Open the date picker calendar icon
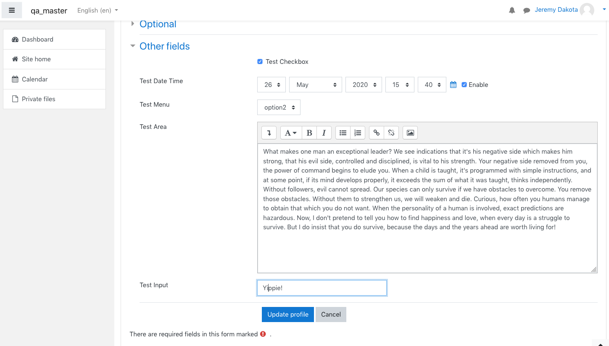Viewport: 609px width, 346px height. [x=453, y=85]
